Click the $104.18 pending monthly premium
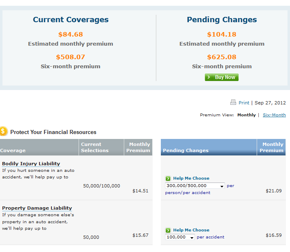290x252 pixels. point(222,35)
